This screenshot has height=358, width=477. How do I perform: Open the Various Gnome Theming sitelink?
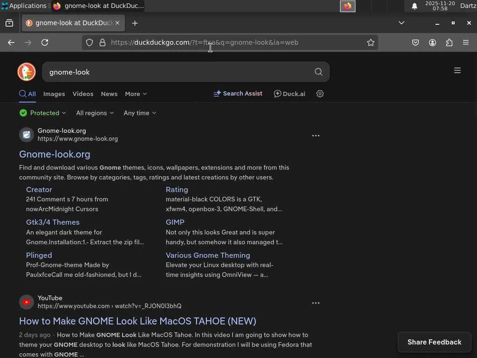208,255
